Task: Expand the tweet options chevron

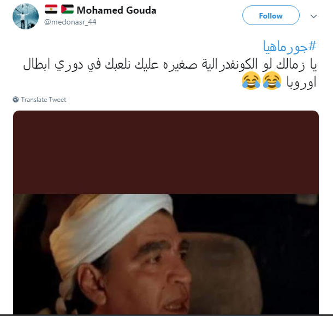Action: 313,16
